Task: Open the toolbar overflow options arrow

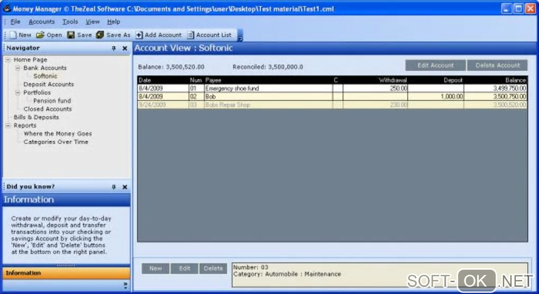Action: [x=240, y=36]
